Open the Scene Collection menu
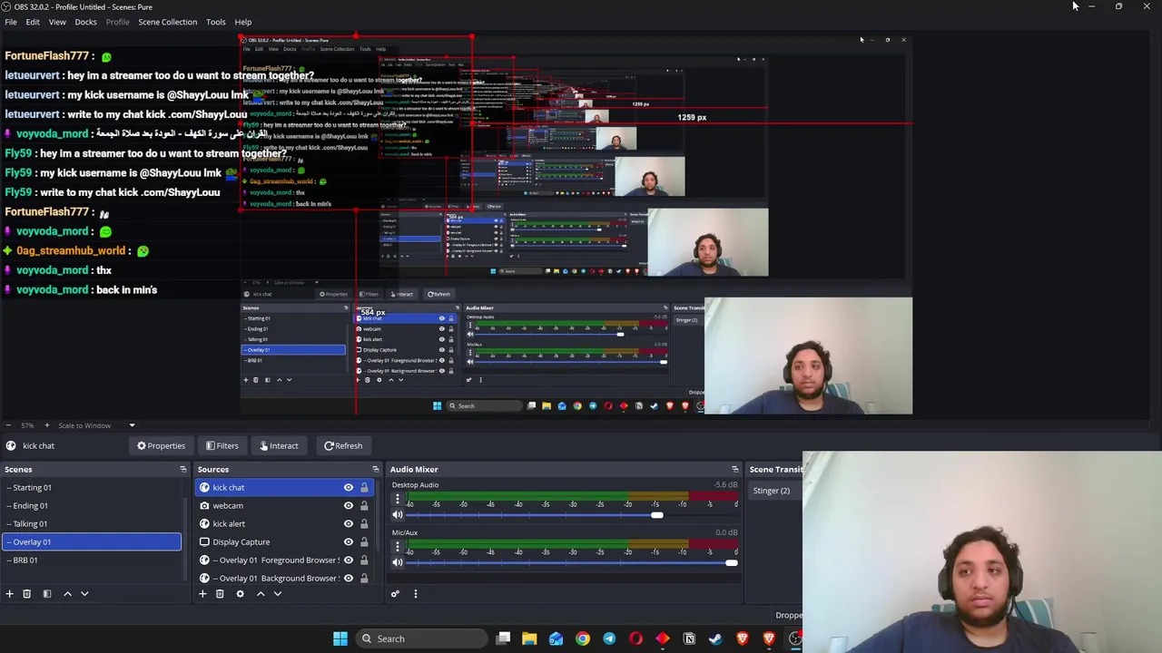The width and height of the screenshot is (1162, 653). pos(167,22)
